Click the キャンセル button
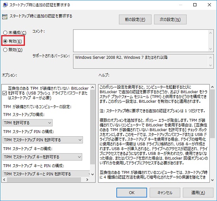 [165, 193]
